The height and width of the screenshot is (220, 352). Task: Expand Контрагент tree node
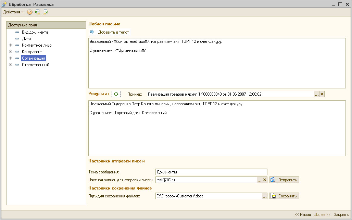click(10, 52)
